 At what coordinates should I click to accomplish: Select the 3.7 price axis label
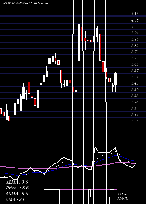(x=134, y=58)
